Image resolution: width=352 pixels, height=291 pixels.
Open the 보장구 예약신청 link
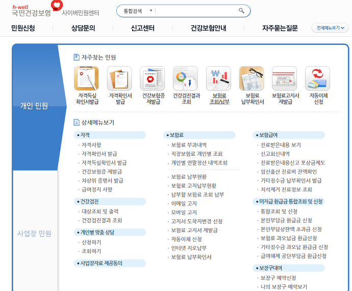278,278
